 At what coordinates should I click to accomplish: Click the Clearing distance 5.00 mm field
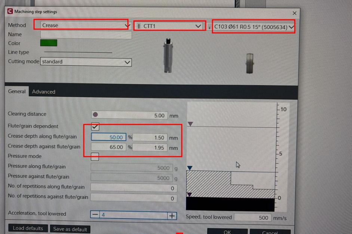[129, 115]
